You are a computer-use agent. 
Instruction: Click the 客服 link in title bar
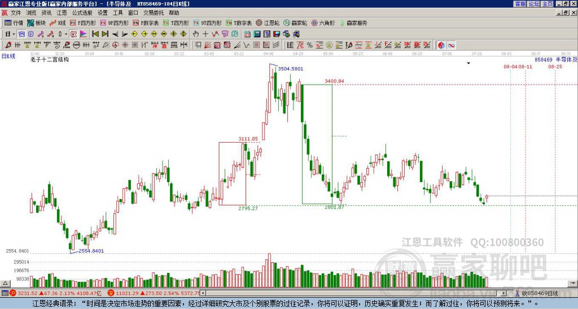[520, 4]
